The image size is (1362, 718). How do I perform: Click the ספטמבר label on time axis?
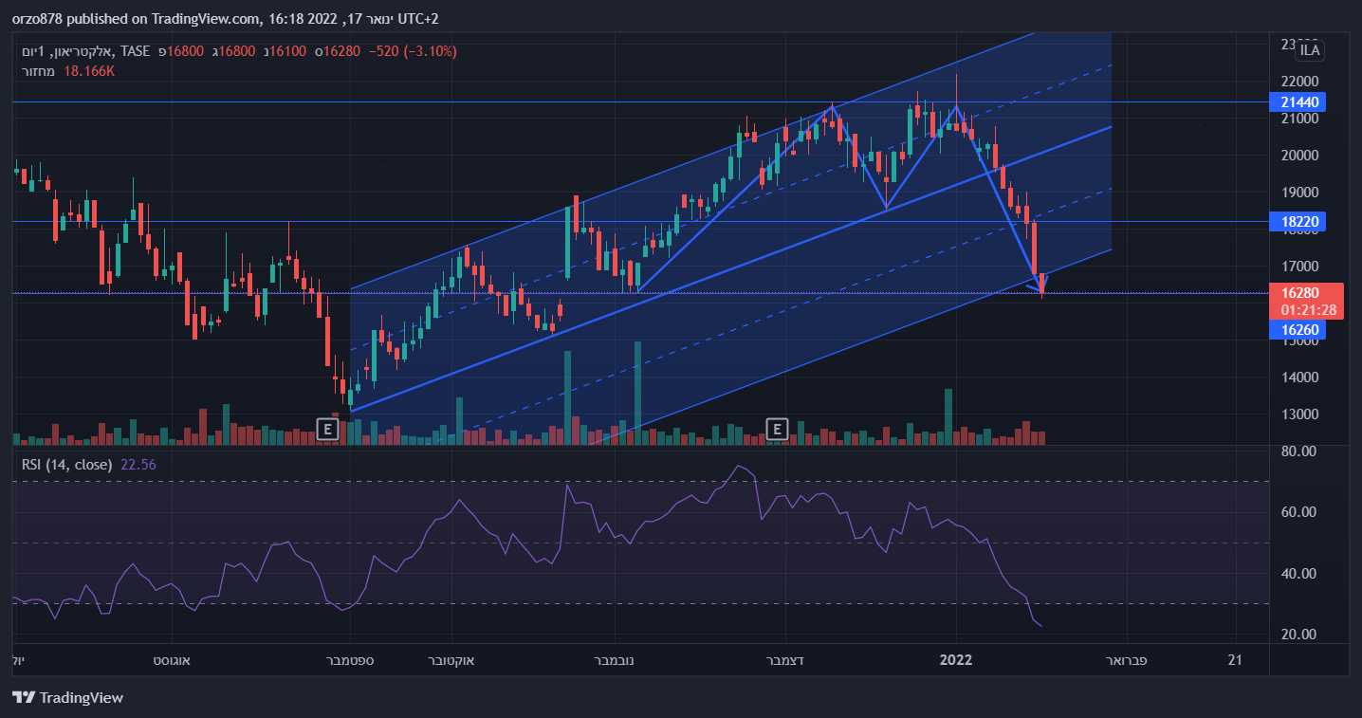(349, 660)
